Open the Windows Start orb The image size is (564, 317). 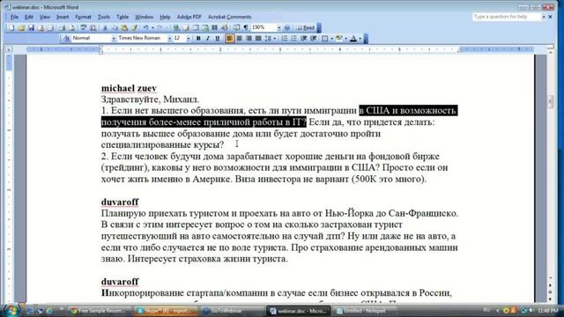(11, 310)
